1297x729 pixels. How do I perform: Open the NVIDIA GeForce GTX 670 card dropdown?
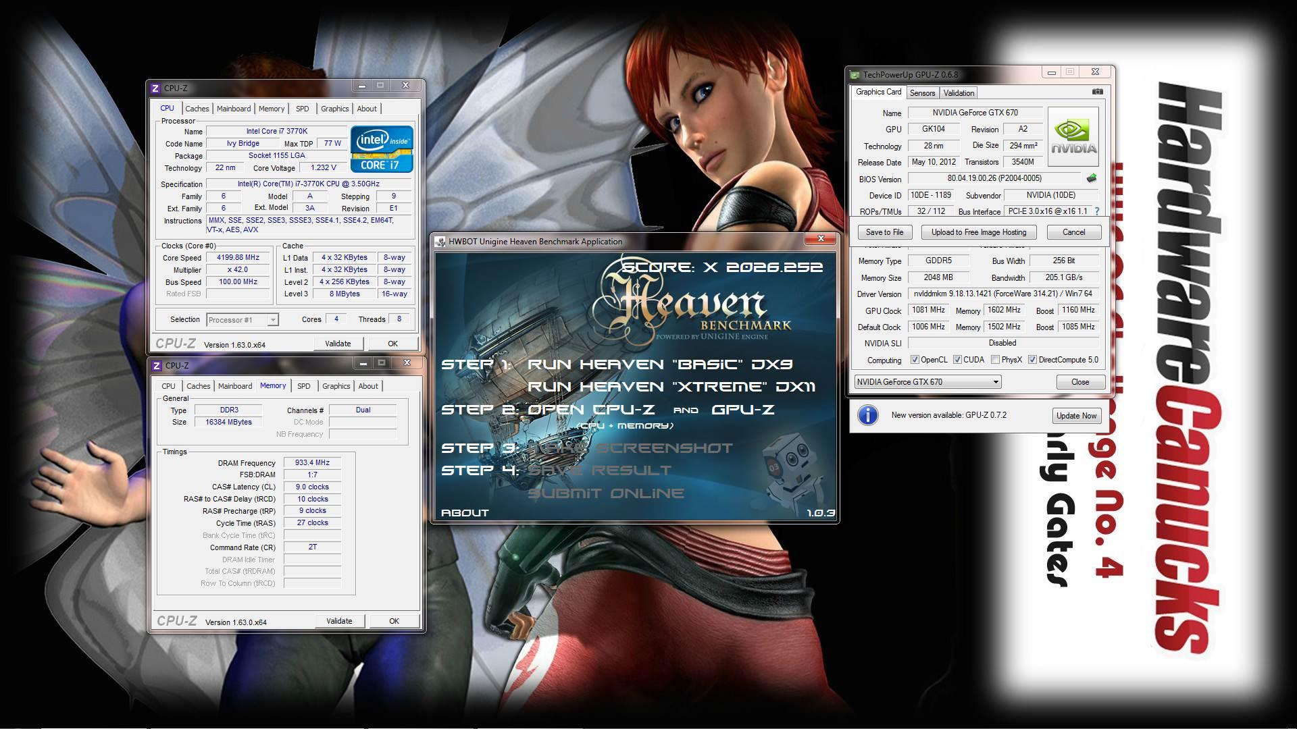point(927,382)
